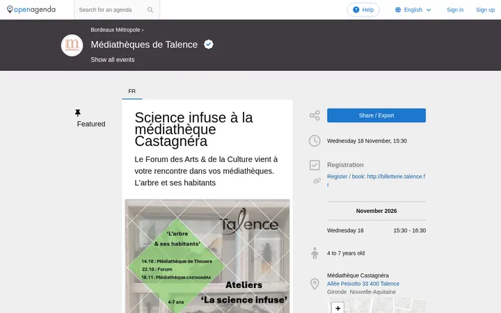
Task: Click the 15:30 - 16:30 time slot
Action: point(410,231)
